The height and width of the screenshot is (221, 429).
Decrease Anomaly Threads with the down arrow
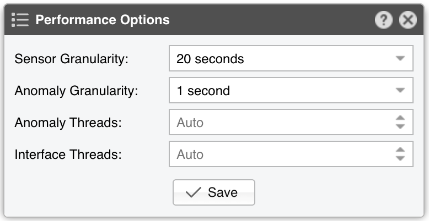(x=400, y=127)
